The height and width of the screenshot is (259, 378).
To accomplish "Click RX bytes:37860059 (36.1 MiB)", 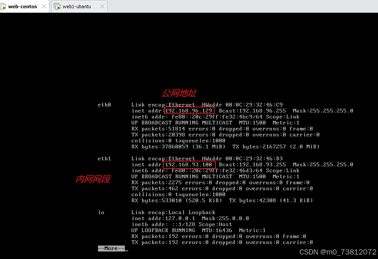I will 178,147.
